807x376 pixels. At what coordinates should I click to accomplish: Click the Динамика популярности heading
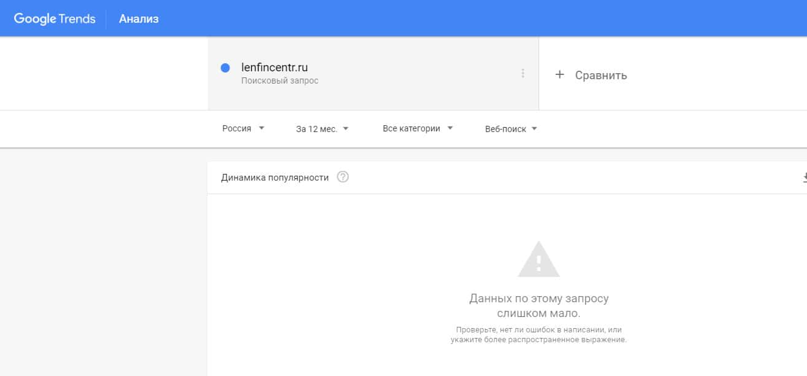point(275,178)
